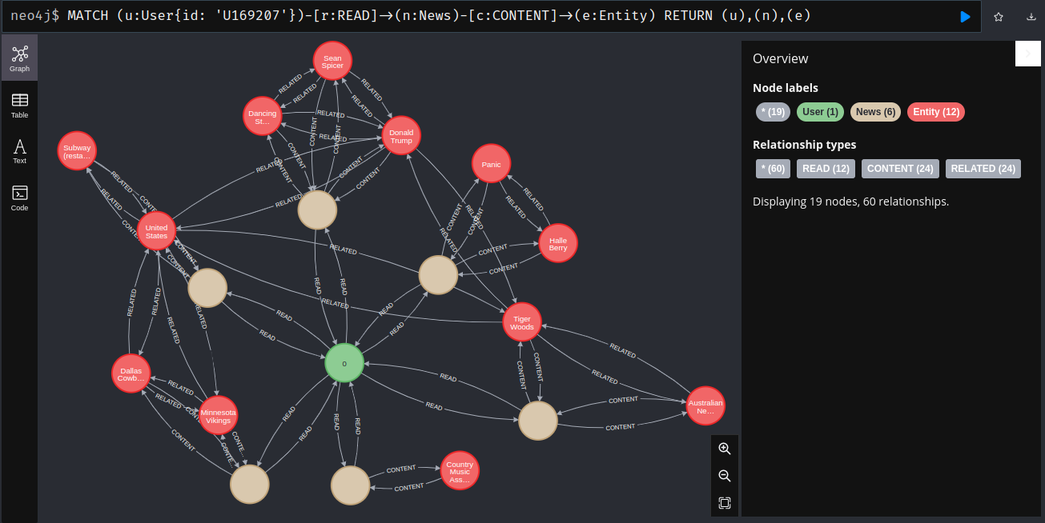The height and width of the screenshot is (523, 1045).
Task: Select the Dancing St... entity node
Action: pos(263,118)
